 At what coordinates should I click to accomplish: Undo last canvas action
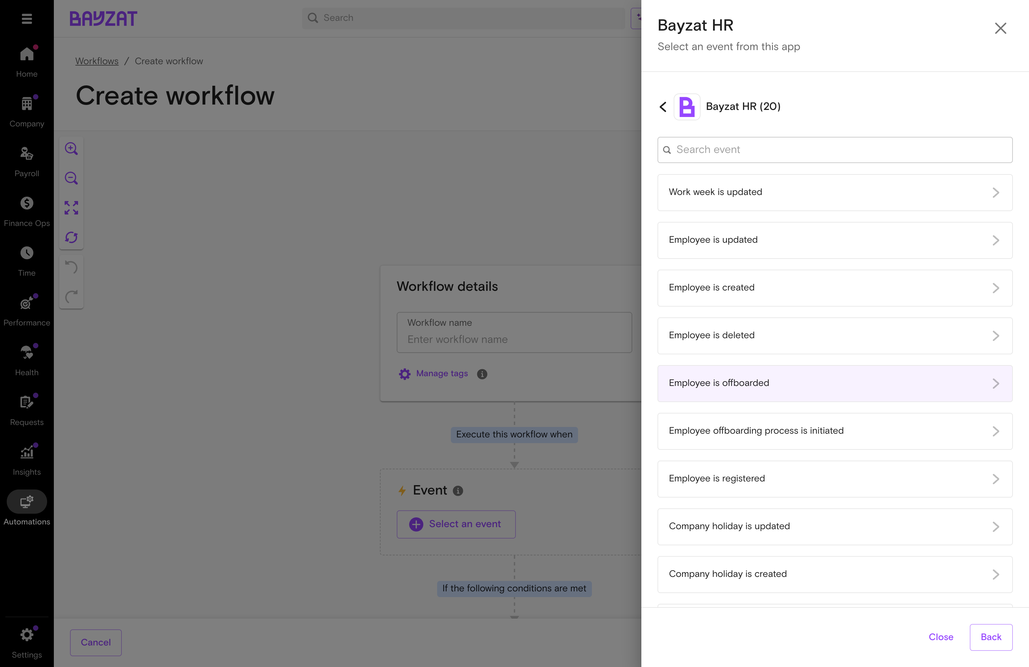click(x=71, y=267)
